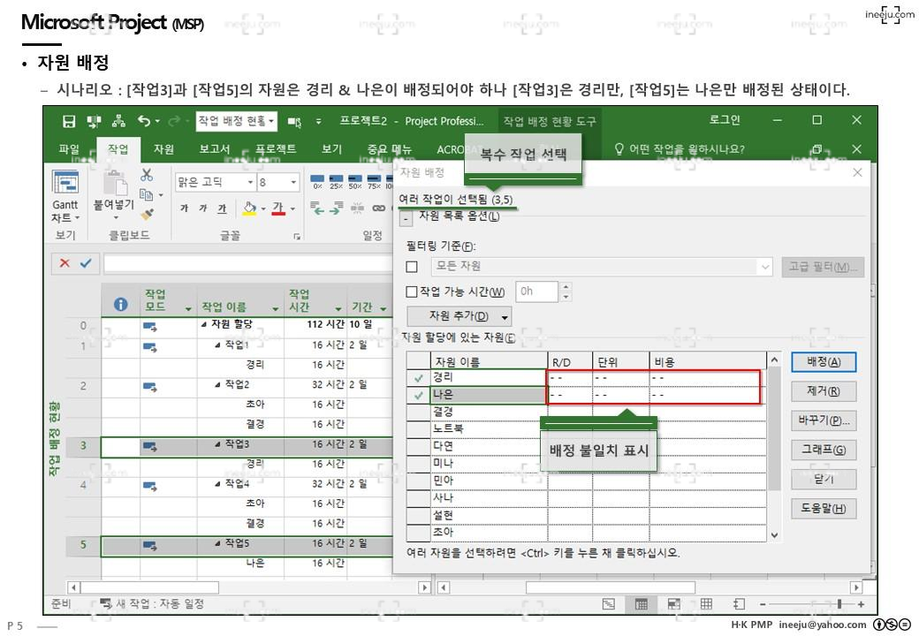Screen dimensions: 919x636
Task: Click the 도움말(H) help button
Action: click(x=824, y=508)
